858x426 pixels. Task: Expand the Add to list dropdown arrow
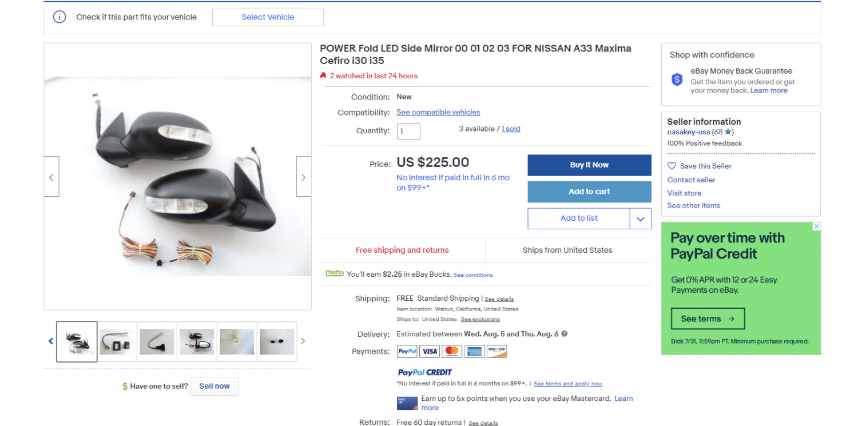pyautogui.click(x=640, y=218)
